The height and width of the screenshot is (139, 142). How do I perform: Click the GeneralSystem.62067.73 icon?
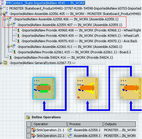[x=5, y=63]
